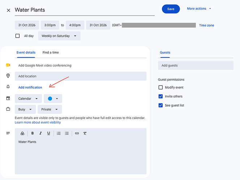Close the event editor with the X icon
The image size is (240, 180).
pyautogui.click(x=8, y=10)
